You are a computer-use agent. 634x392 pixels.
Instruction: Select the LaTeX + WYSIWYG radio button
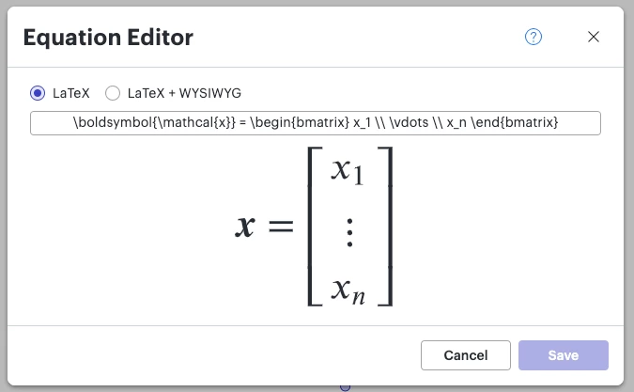(113, 93)
